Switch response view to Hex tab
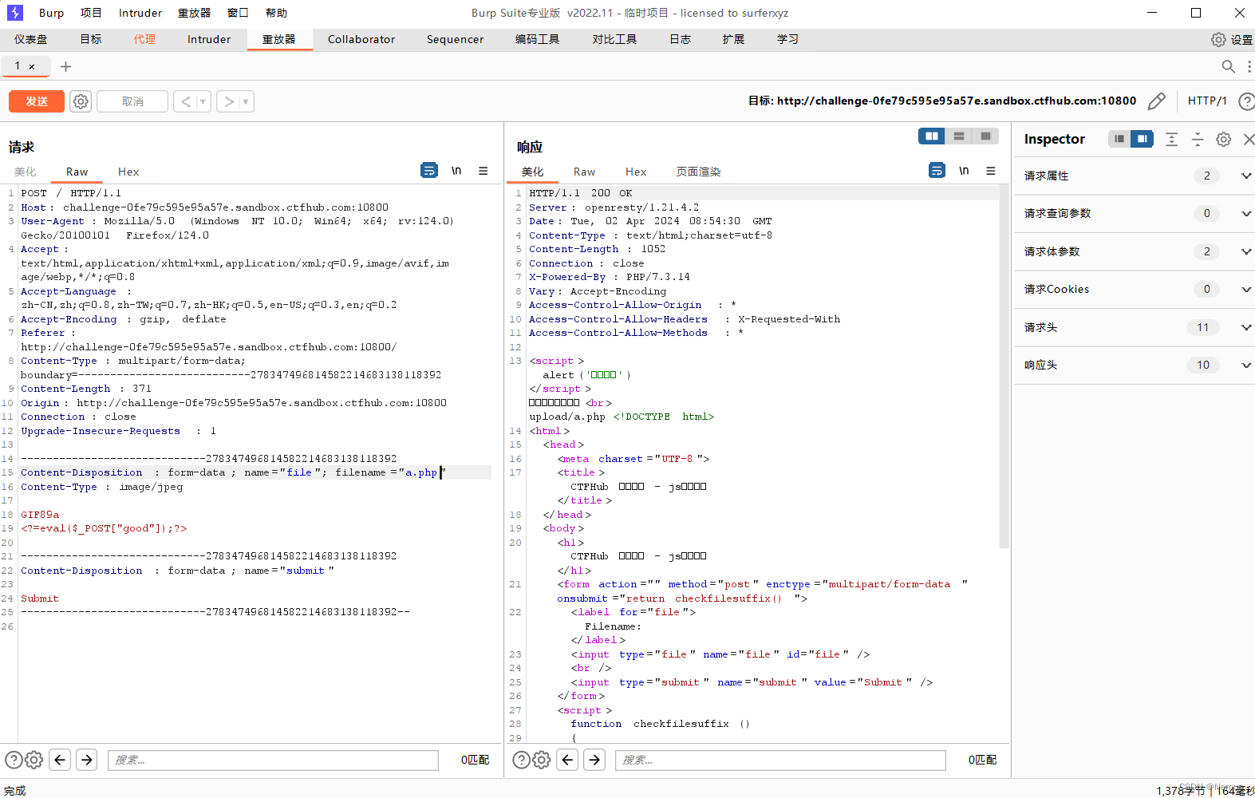Viewport: 1255px width, 798px height. [x=636, y=172]
